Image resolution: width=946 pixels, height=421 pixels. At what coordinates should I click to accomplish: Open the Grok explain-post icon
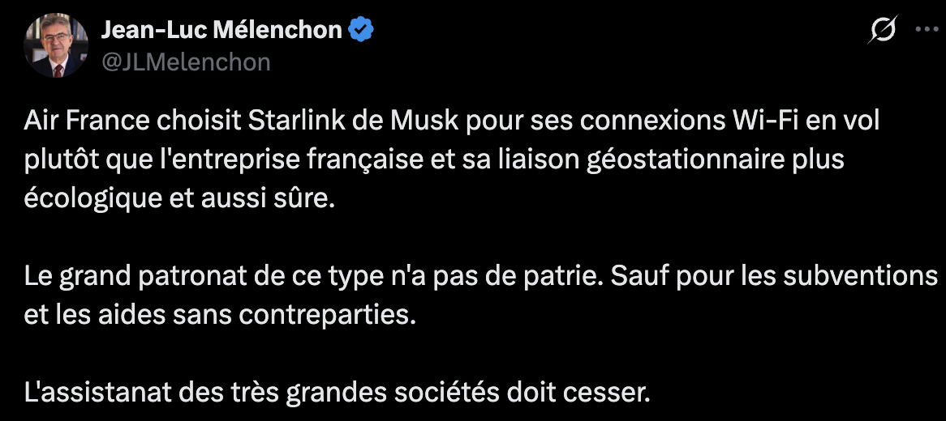coord(882,30)
